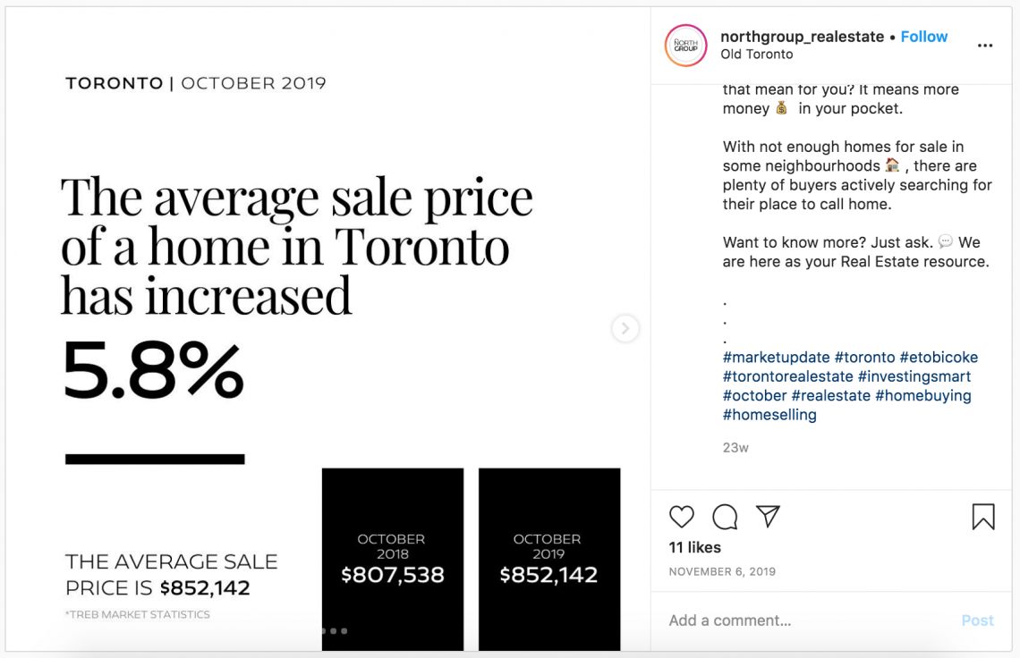Open the #torontorealestate hashtag

pos(787,376)
